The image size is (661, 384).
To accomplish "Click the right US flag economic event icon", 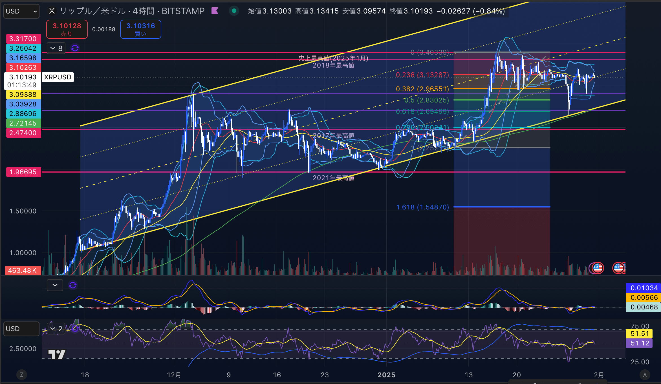I will pos(618,268).
